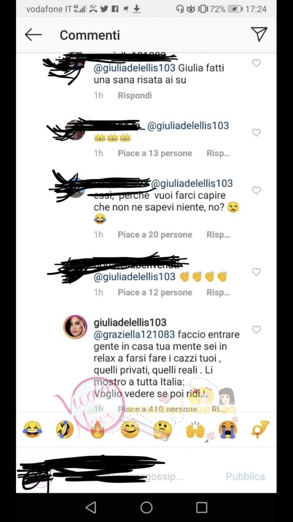This screenshot has height=522, width=293.
Task: Insert the loudly crying face emoji
Action: [x=228, y=430]
